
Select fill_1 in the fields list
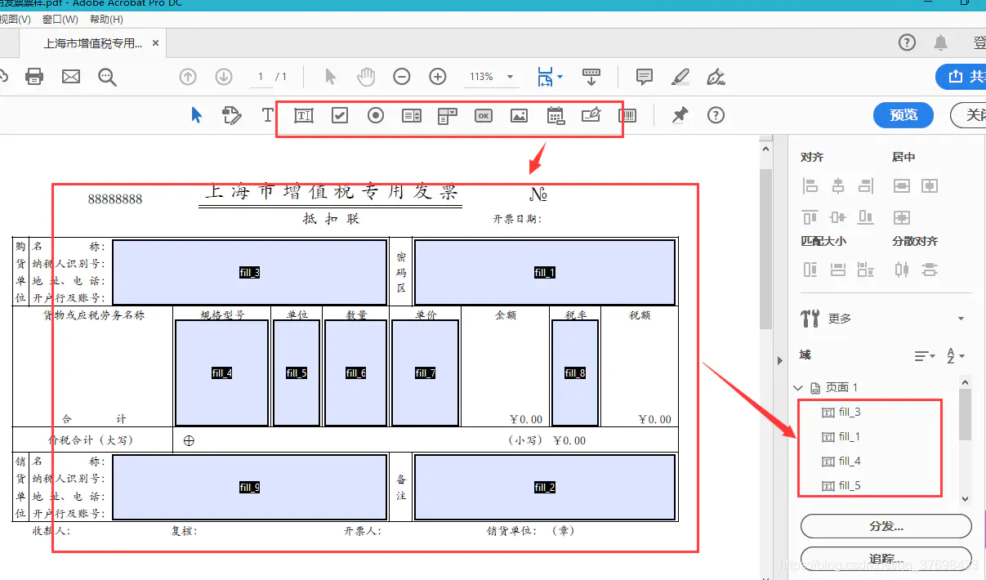pyautogui.click(x=850, y=437)
